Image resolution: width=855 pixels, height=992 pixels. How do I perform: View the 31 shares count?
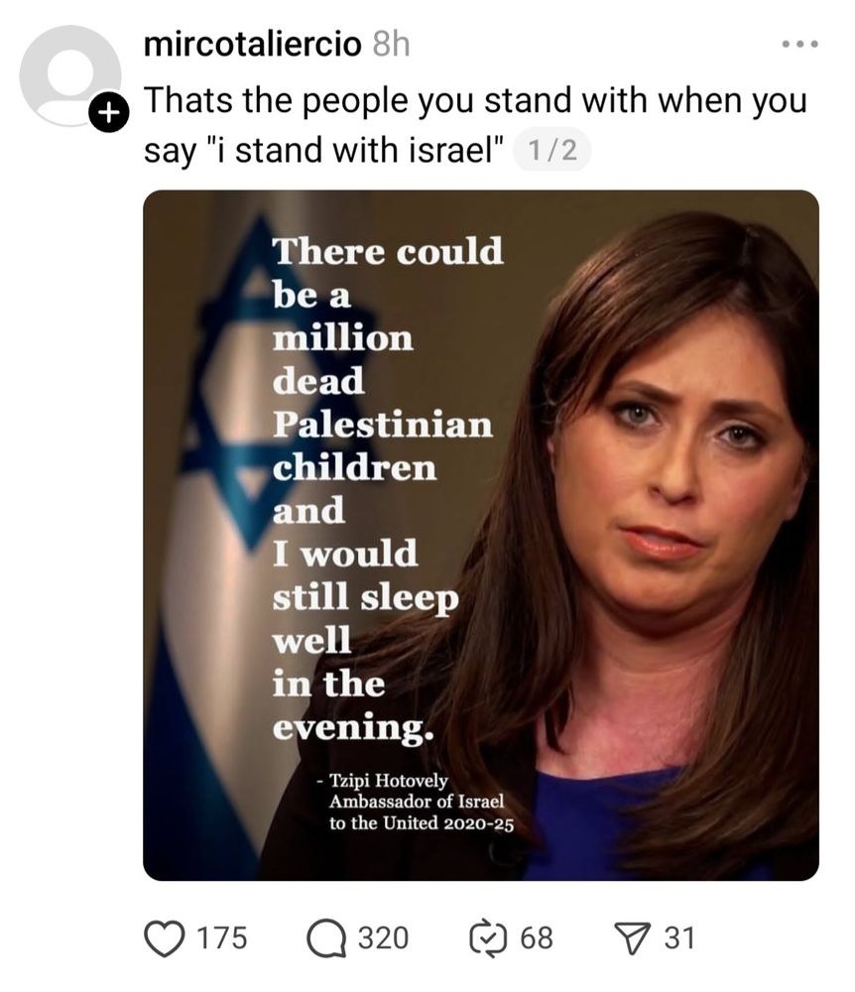[x=679, y=937]
